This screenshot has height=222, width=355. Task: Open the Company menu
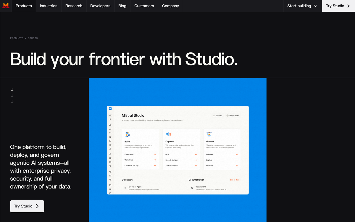(x=170, y=6)
